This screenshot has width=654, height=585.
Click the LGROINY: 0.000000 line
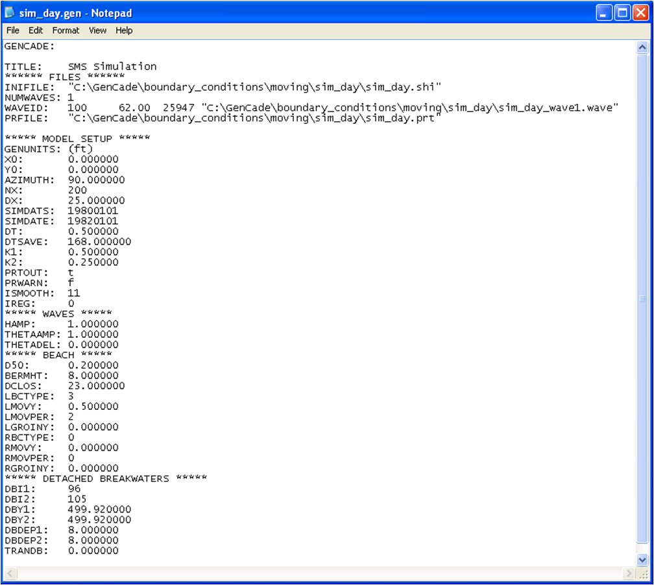61,427
